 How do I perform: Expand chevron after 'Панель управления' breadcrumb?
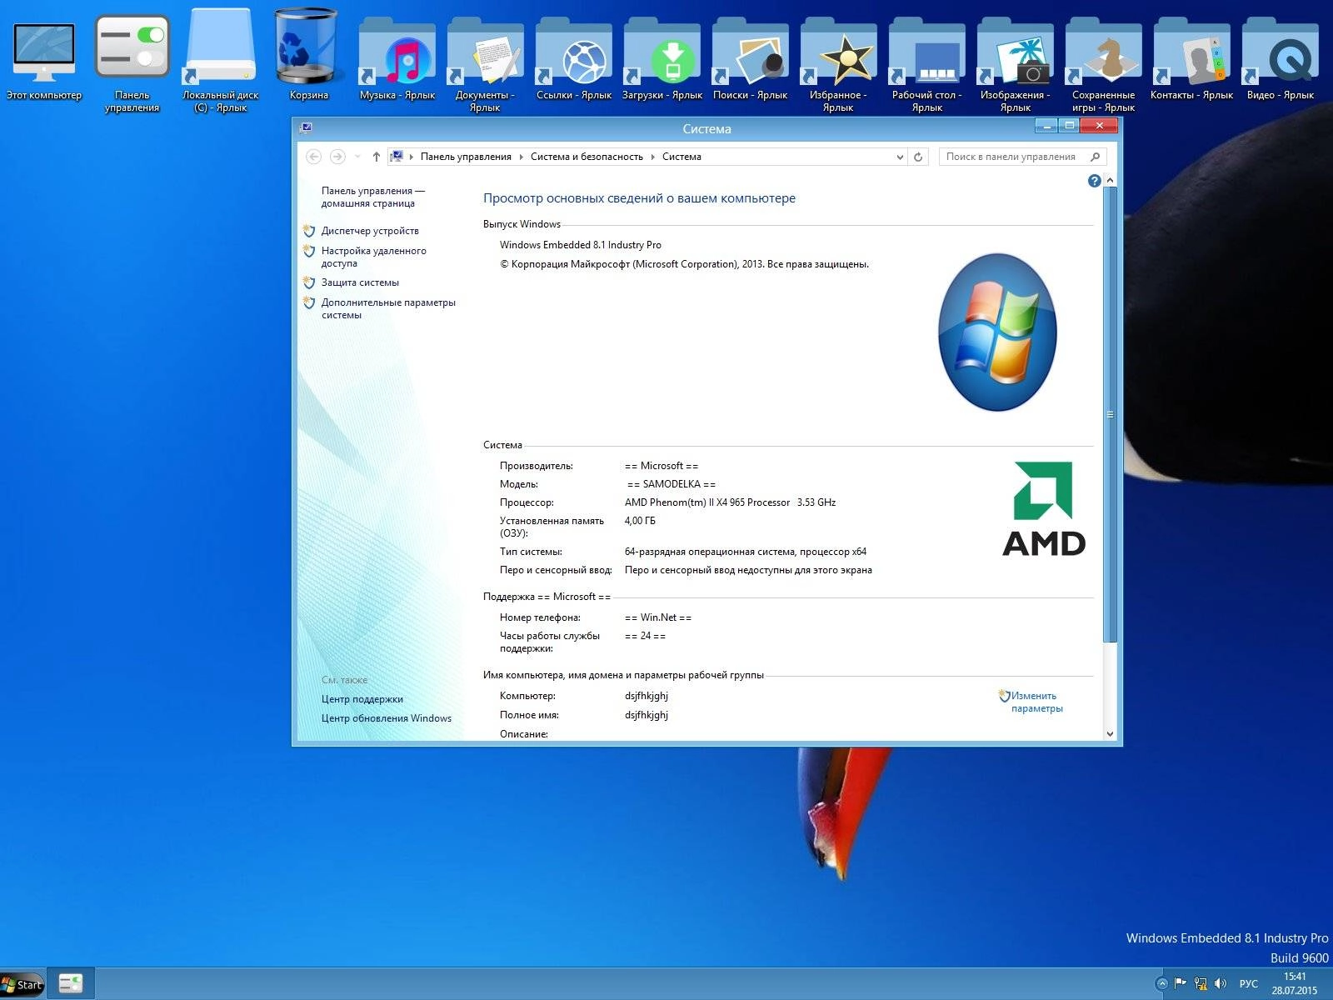pyautogui.click(x=522, y=157)
